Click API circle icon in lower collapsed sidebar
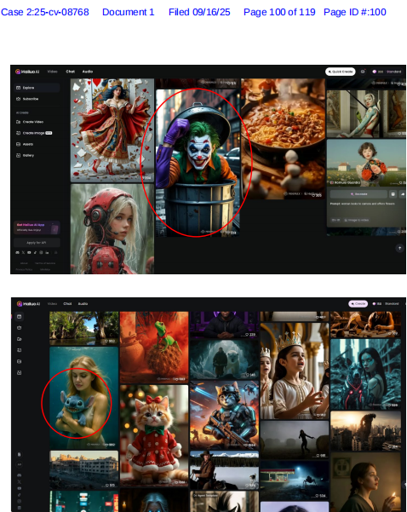 tap(19, 464)
